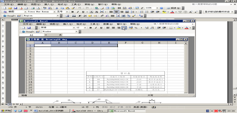Open the 工具(T) menu in Excel
Screen dimensions: 237x113
95,24
